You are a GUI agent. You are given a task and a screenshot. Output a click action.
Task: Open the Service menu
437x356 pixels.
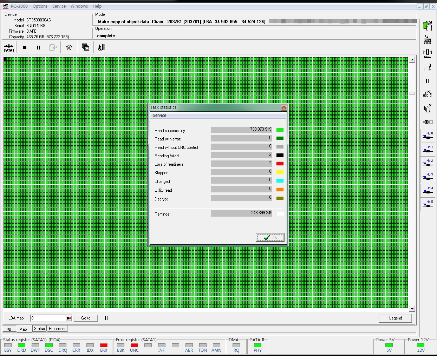point(59,6)
